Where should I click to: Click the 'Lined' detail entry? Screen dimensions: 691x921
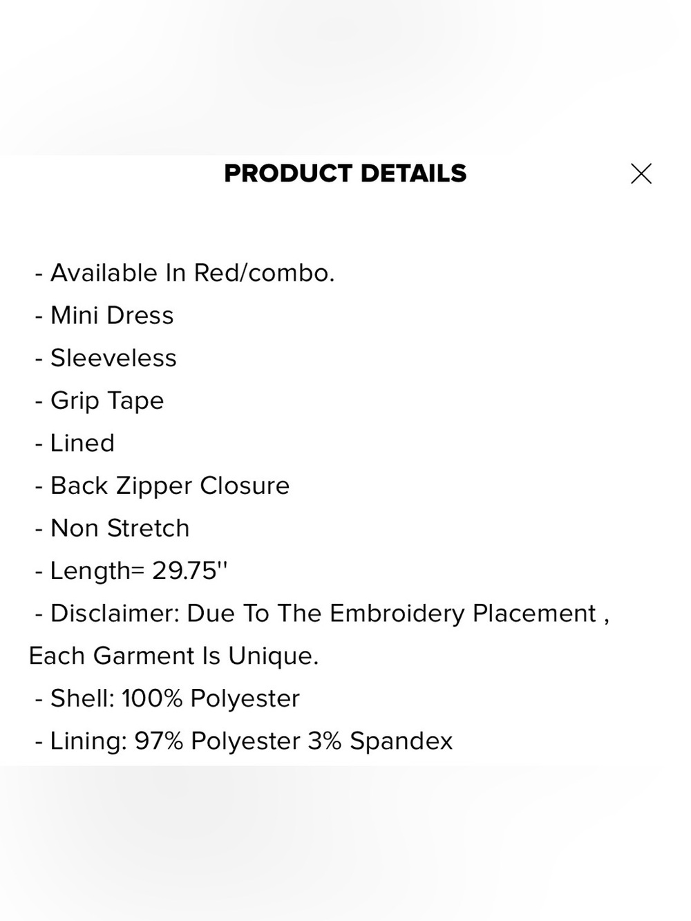point(75,443)
